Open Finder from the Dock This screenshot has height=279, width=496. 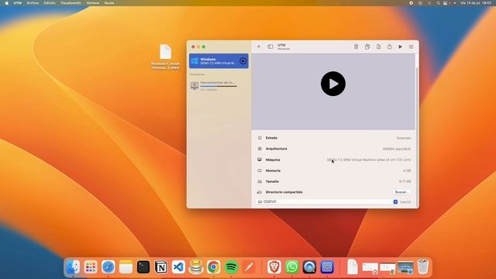tap(73, 267)
